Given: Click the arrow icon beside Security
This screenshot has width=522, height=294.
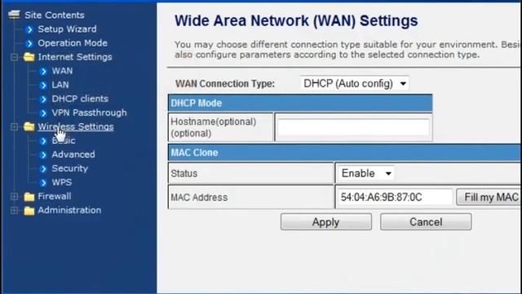Looking at the screenshot, I should pyautogui.click(x=43, y=169).
